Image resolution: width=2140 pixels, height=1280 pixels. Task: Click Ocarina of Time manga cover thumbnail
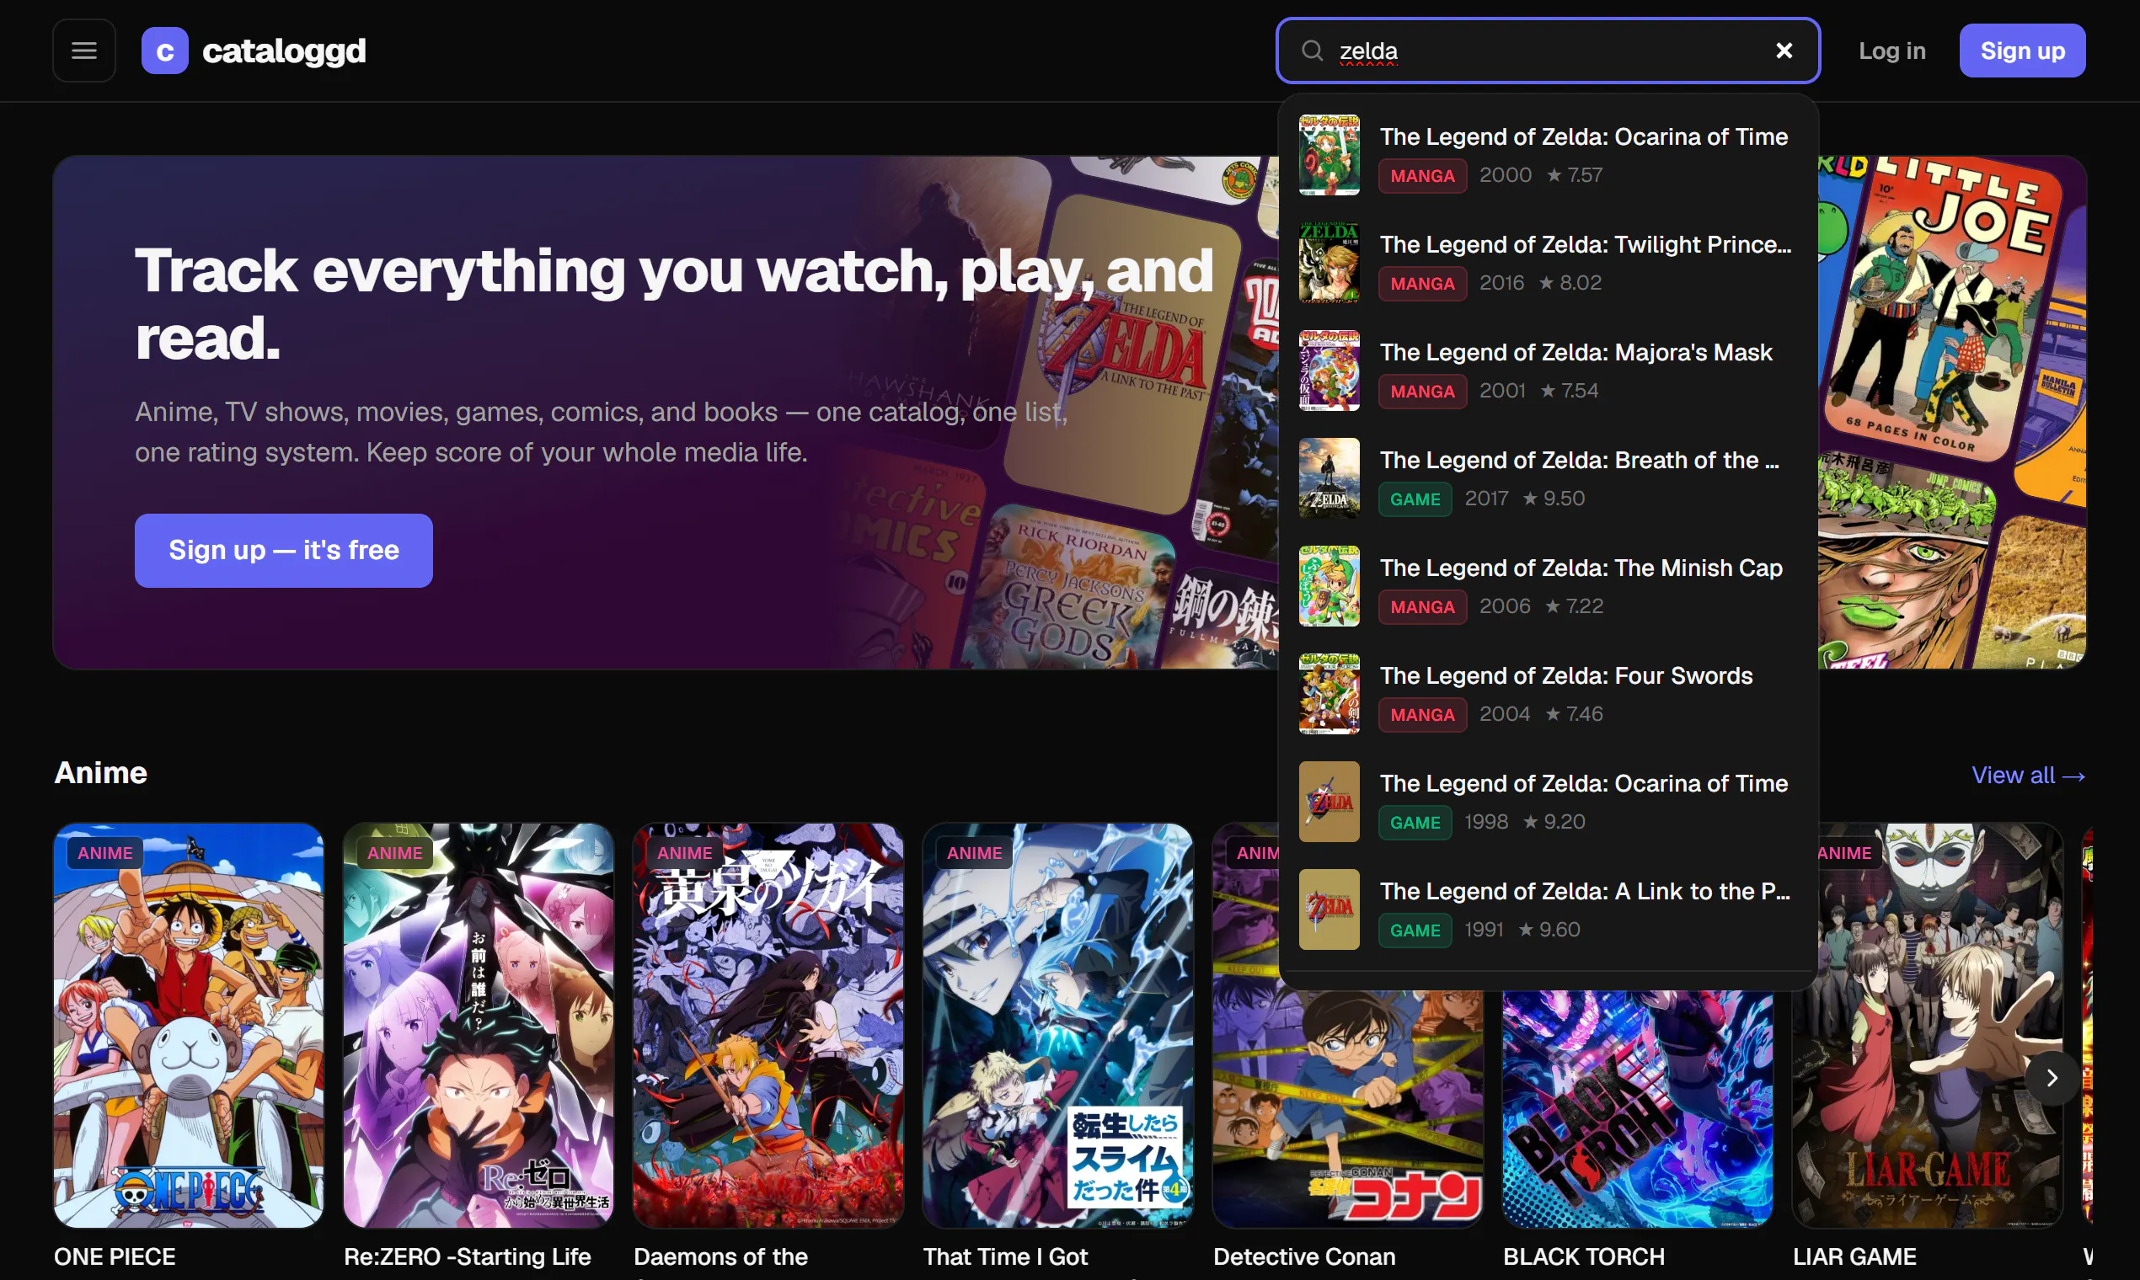pyautogui.click(x=1329, y=155)
